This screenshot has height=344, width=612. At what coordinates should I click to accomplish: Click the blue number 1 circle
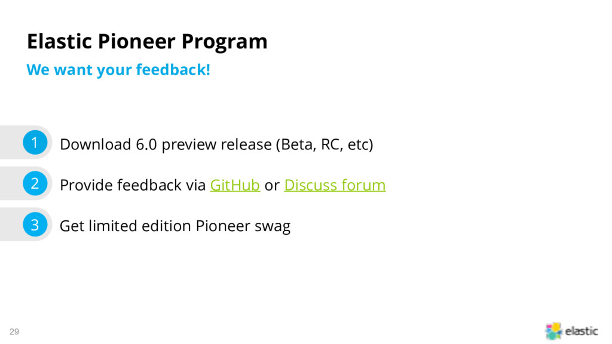coord(35,142)
